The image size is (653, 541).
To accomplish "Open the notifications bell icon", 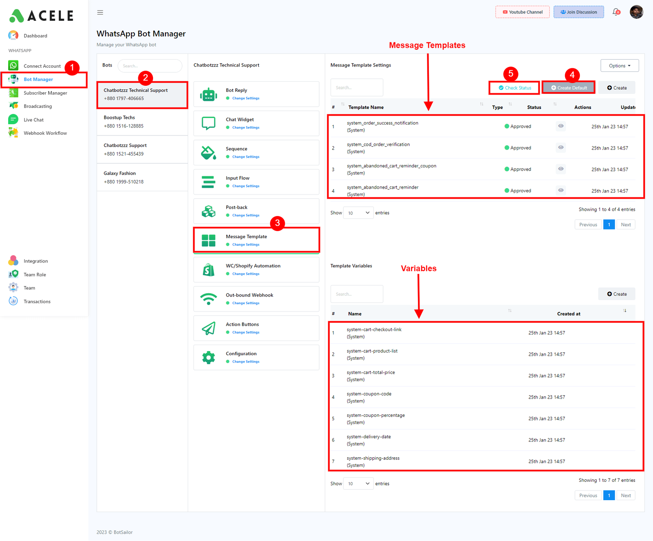I will coord(616,12).
